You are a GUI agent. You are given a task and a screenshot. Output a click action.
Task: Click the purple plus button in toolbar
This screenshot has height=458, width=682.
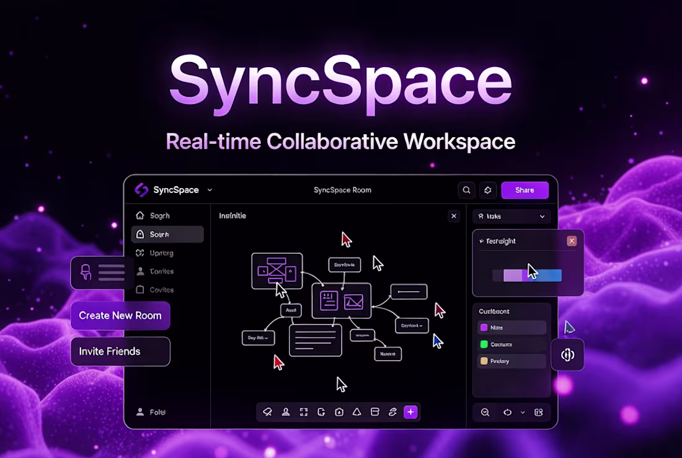(x=410, y=412)
